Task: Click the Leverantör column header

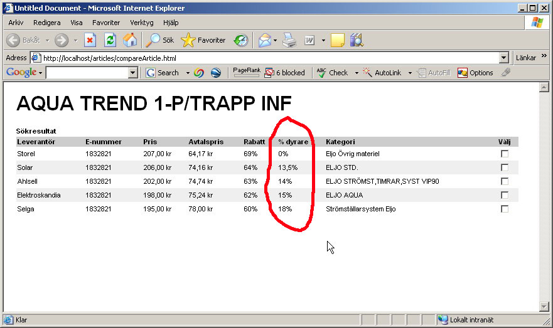Action: (36, 142)
